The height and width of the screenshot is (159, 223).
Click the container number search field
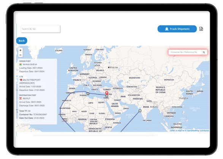pos(188,52)
